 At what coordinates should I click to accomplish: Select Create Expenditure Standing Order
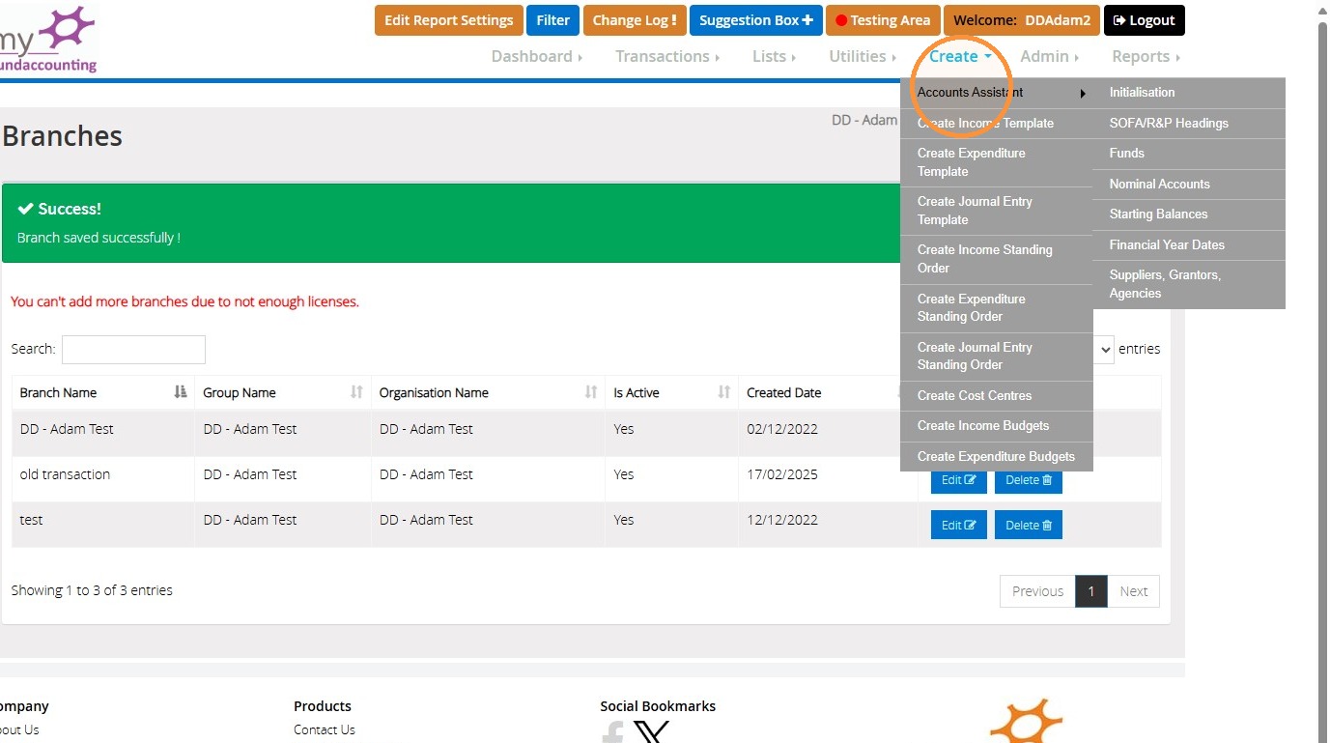coord(996,308)
